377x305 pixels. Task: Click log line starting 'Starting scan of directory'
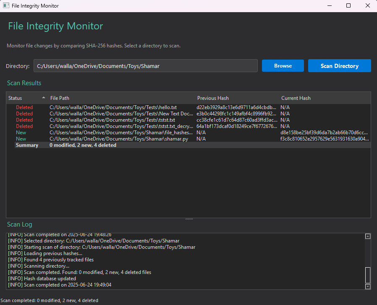[102, 247]
